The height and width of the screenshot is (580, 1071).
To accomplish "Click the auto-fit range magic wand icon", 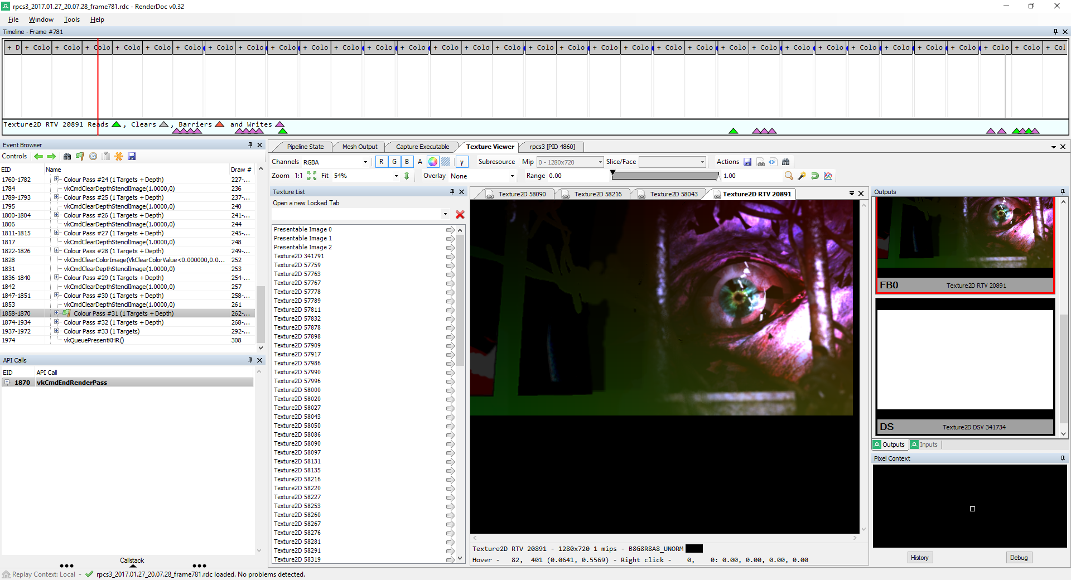I will click(802, 176).
